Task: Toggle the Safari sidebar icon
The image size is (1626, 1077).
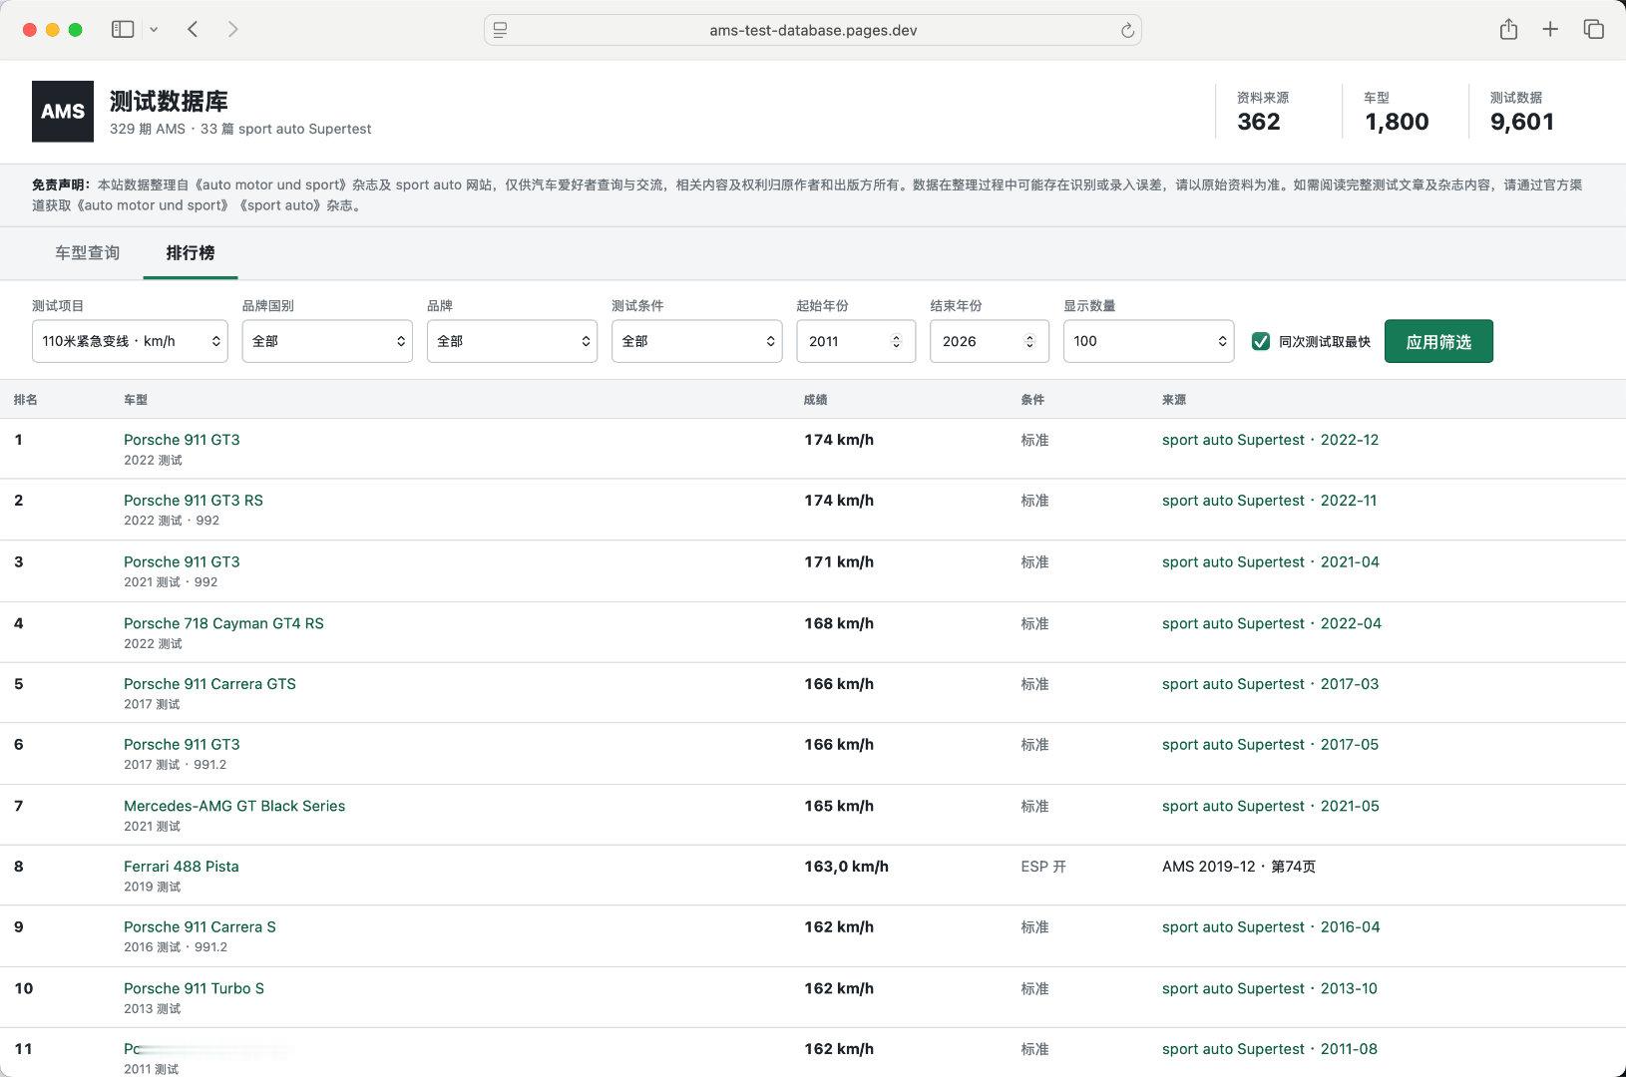Action: [x=123, y=30]
